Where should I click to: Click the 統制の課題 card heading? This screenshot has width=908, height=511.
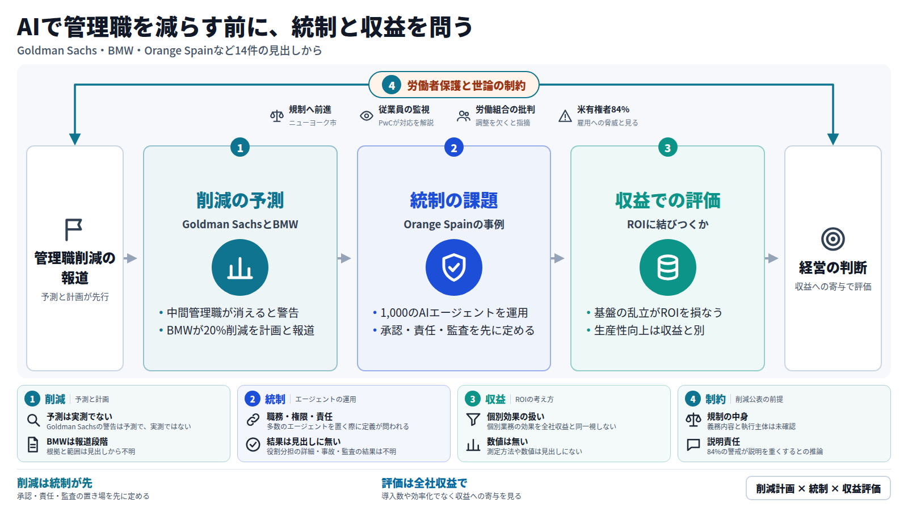454,200
